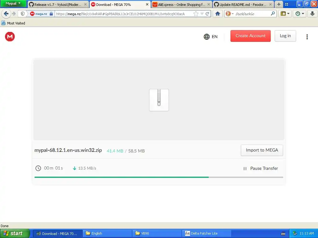Click the 58.5 MB total size text

(137, 151)
